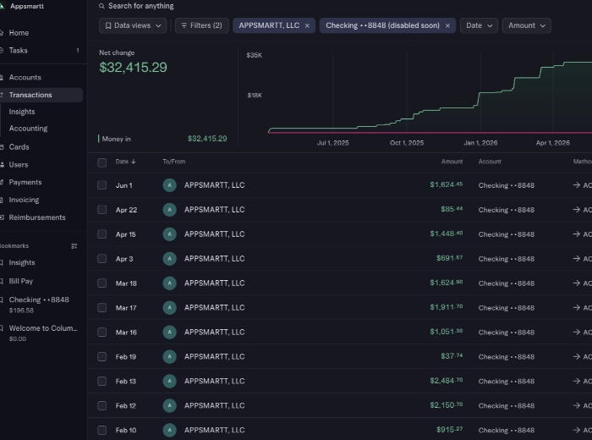Check the Mar 17 transaction checkbox
The image size is (592, 440).
click(x=102, y=308)
